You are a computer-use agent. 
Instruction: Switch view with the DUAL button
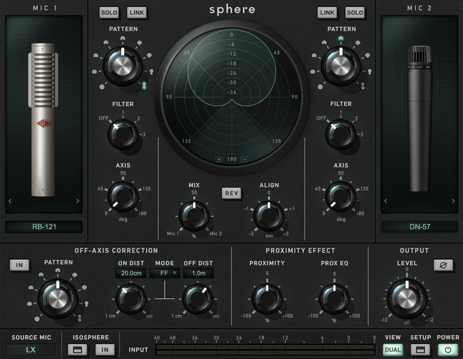tap(393, 350)
